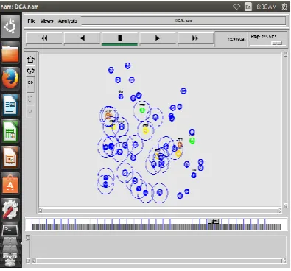Click the DCA.nam file title bar
This screenshot has height=271, width=291.
tap(183, 21)
